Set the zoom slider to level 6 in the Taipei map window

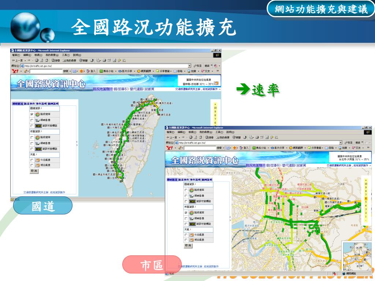[366, 198]
